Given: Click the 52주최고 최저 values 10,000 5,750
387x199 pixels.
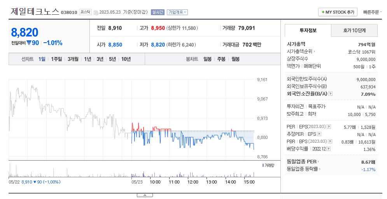Looking at the screenshot, I should [362, 114].
